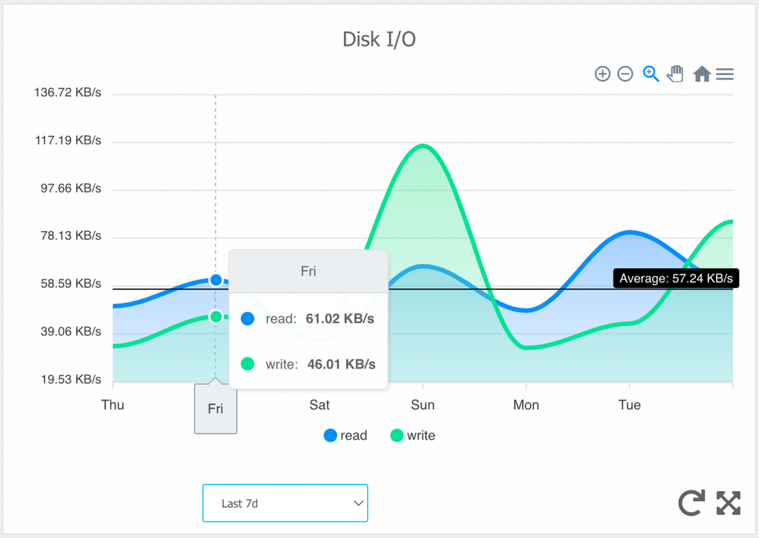The height and width of the screenshot is (538, 759).
Task: Open the chart hamburger menu
Action: [x=725, y=74]
